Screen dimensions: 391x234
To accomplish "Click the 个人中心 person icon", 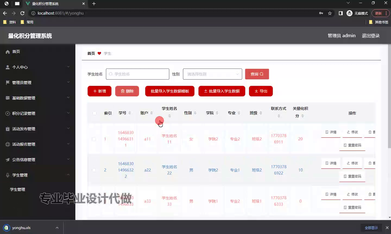I will [x=8, y=67].
